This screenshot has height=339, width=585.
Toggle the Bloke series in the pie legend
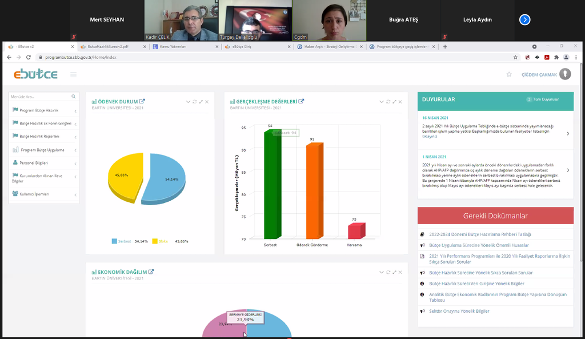pos(162,241)
